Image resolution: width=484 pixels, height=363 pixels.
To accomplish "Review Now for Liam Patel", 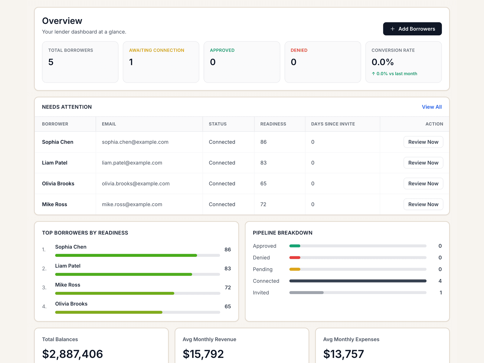I will (423, 162).
